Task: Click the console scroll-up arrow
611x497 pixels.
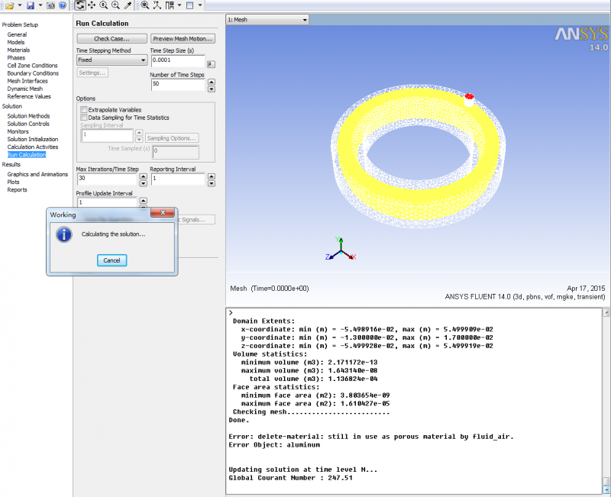Action: coord(606,313)
